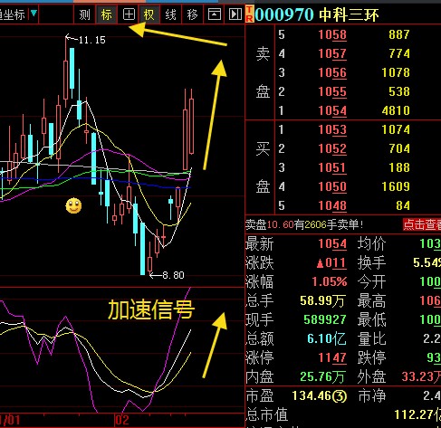Click sell volume 4810
Image resolution: width=441 pixels, height=428 pixels.
pos(396,110)
